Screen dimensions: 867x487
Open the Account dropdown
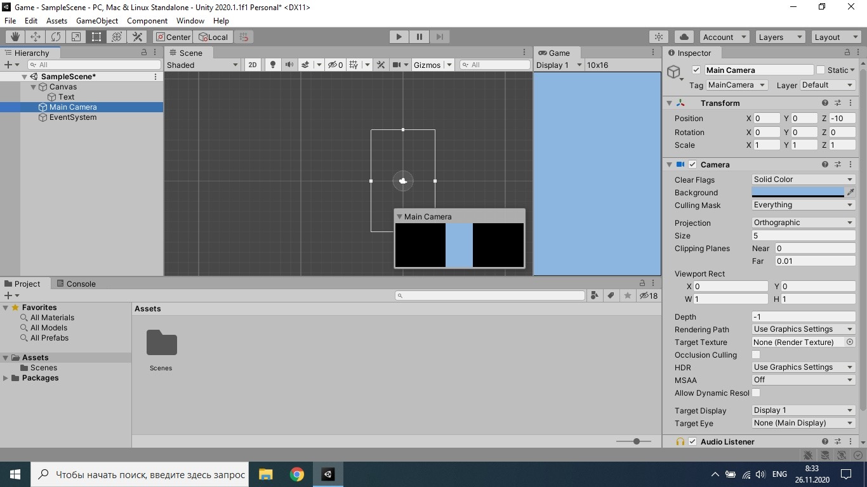(x=725, y=37)
